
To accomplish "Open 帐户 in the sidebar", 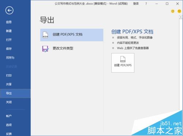I will [x=9, y=116].
